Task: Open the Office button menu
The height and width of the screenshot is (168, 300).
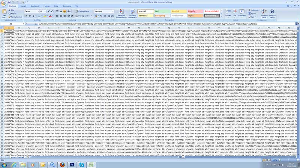Action: pos(3,3)
